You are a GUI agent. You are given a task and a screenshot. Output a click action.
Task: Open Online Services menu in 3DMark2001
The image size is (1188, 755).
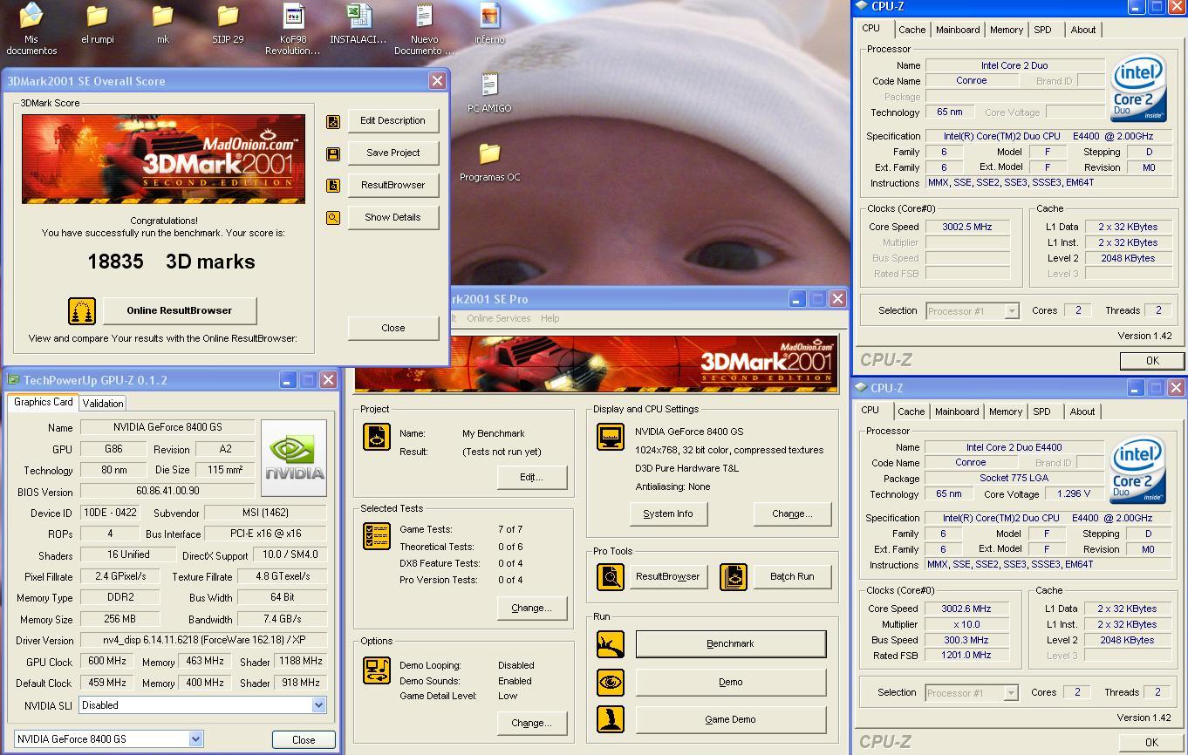[x=498, y=318]
